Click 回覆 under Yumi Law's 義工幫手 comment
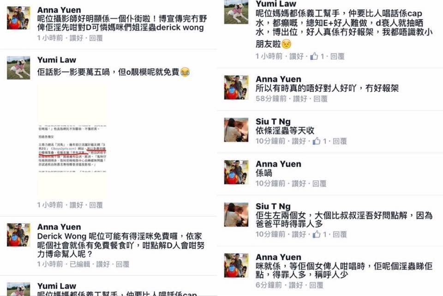443x296 pixels. 337,56
